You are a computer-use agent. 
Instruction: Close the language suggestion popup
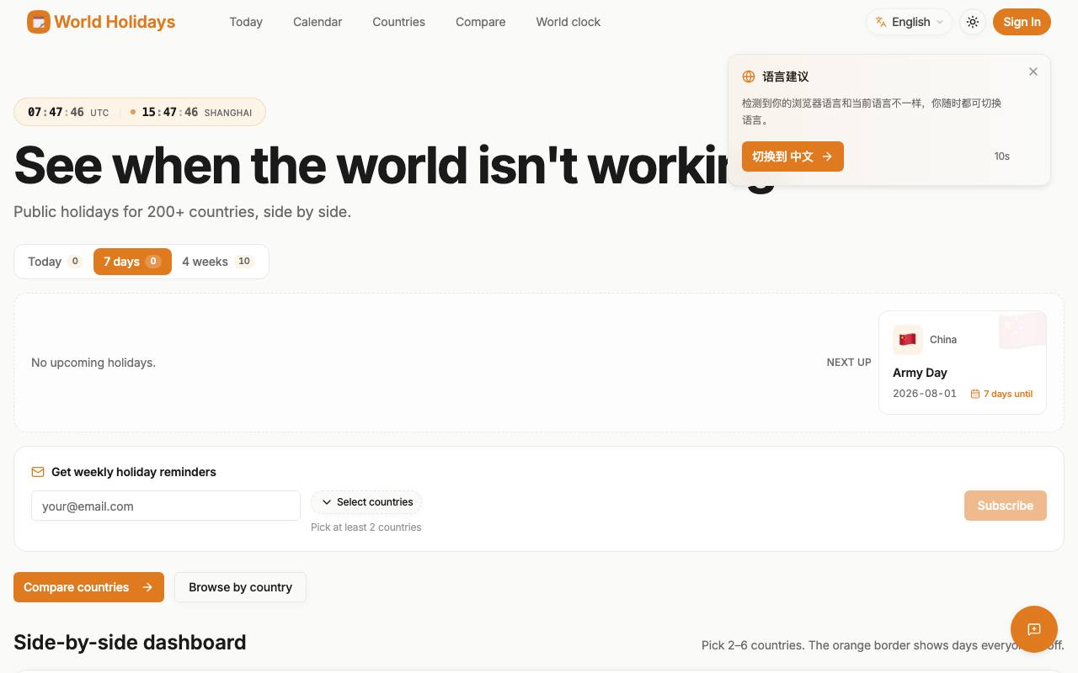(1033, 72)
